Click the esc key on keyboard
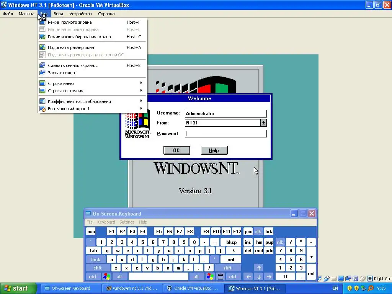Viewport: 392px width, 294px height. 91,232
